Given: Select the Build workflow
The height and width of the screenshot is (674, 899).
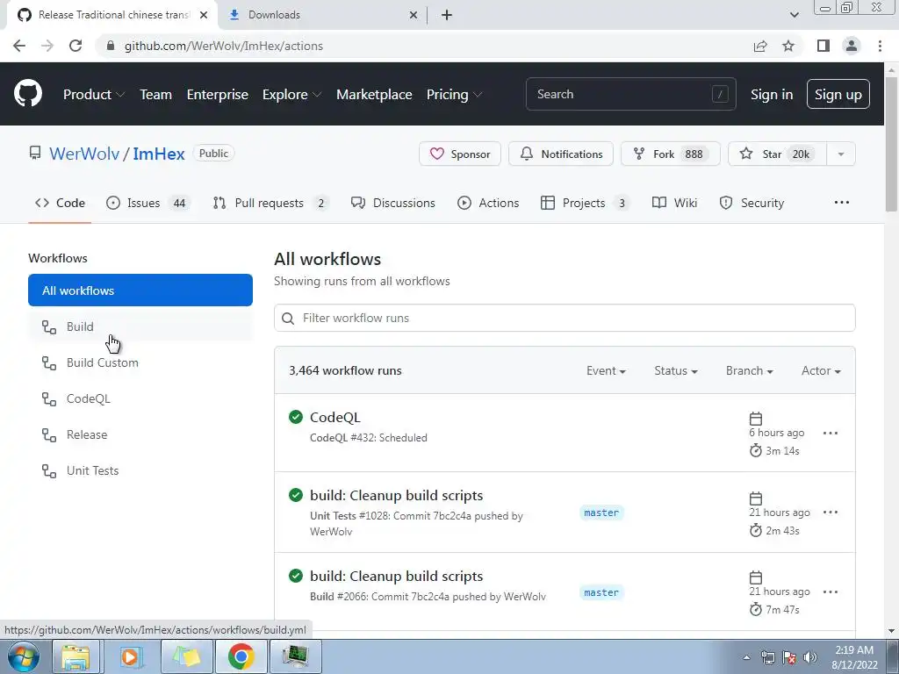Looking at the screenshot, I should click(x=140, y=326).
